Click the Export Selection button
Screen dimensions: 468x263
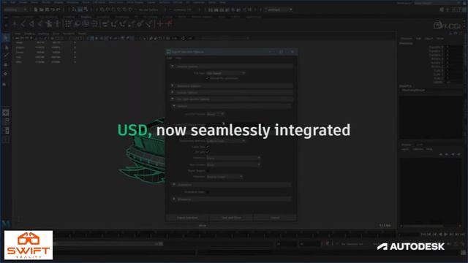[x=187, y=218]
